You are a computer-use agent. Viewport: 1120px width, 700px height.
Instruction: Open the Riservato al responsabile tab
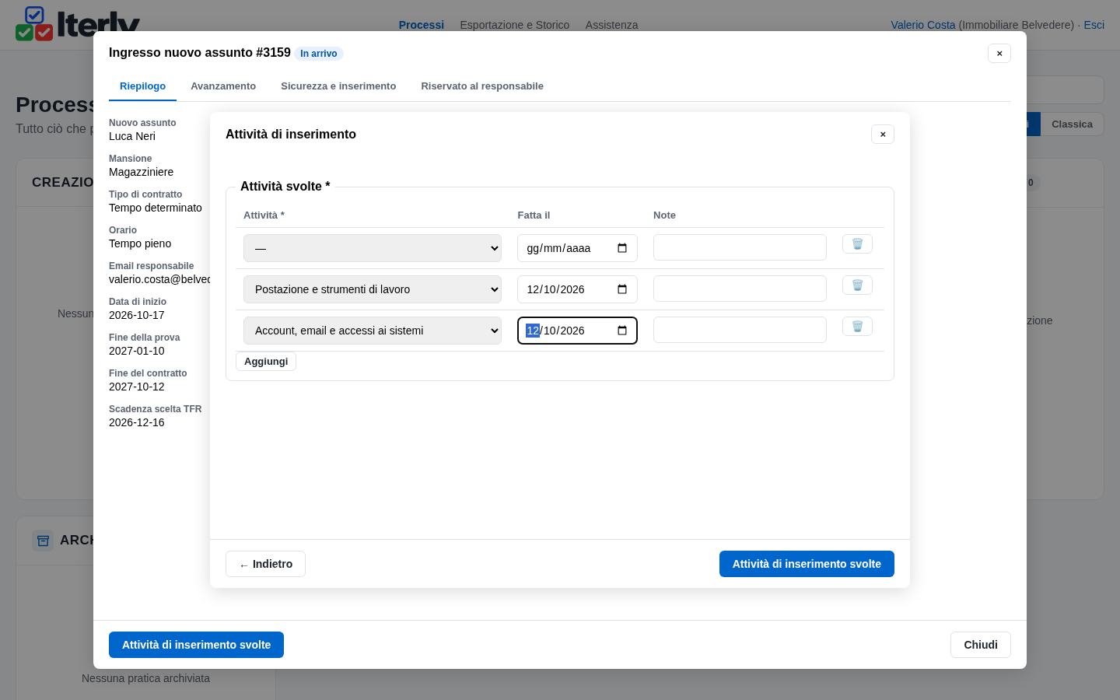[482, 86]
